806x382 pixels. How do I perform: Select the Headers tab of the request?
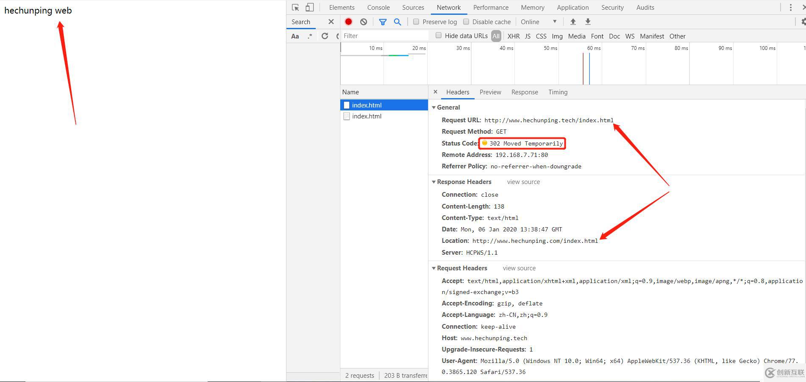point(458,92)
